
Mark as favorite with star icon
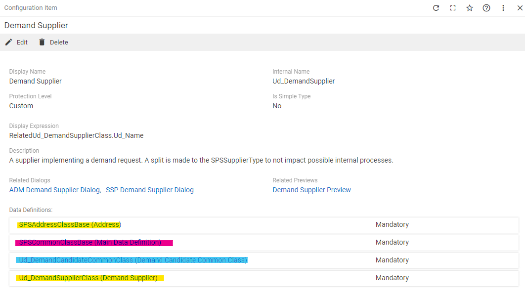point(470,8)
